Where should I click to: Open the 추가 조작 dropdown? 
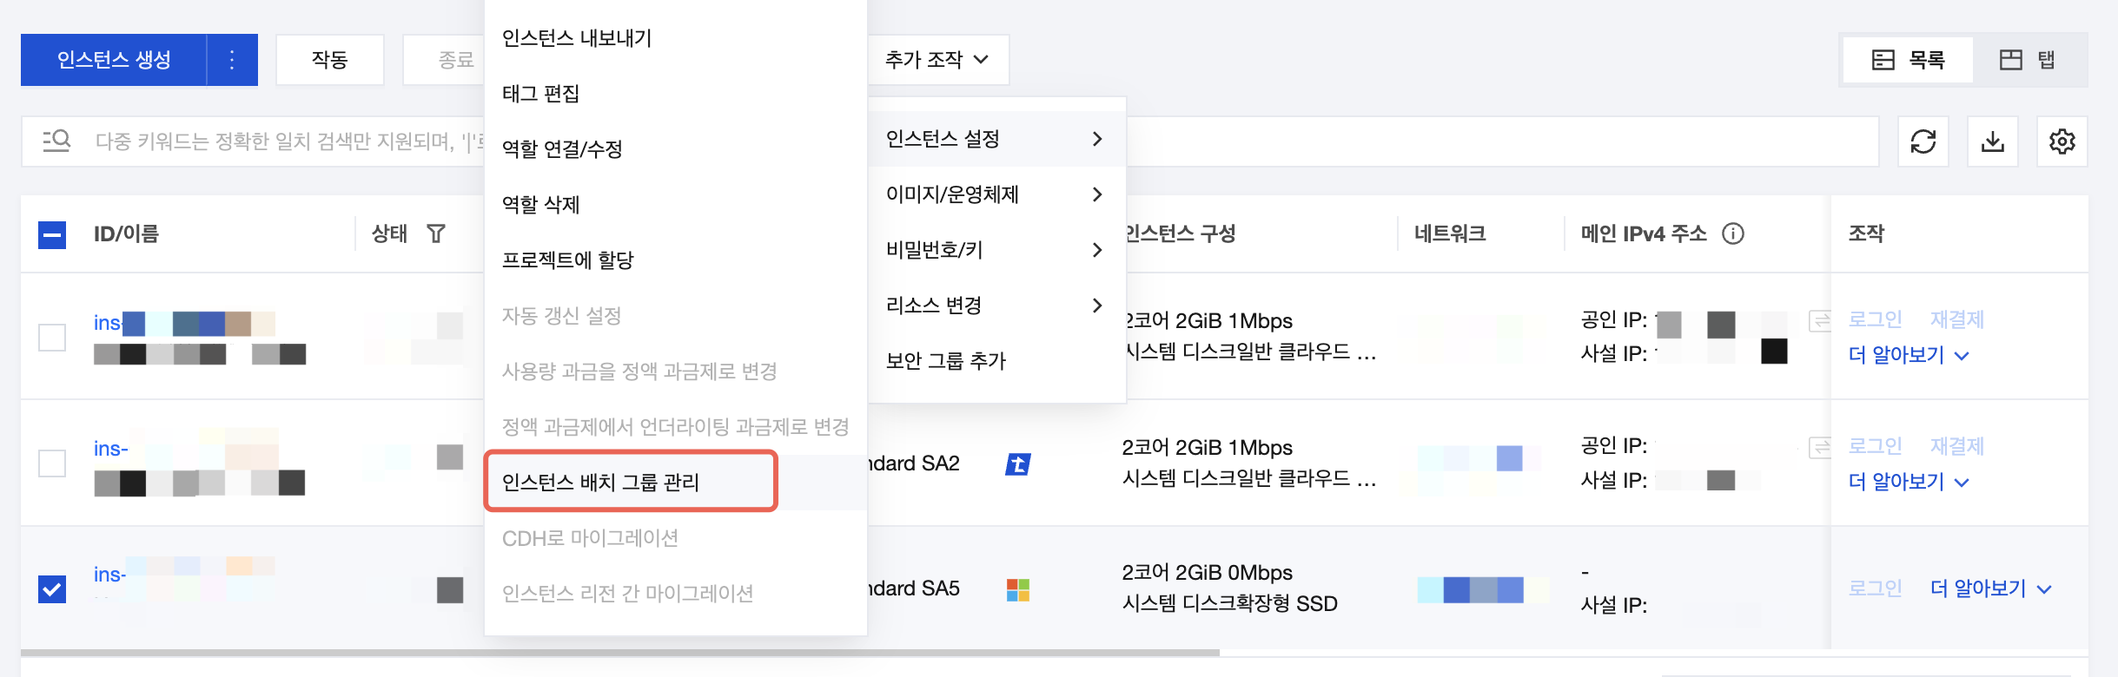937,60
